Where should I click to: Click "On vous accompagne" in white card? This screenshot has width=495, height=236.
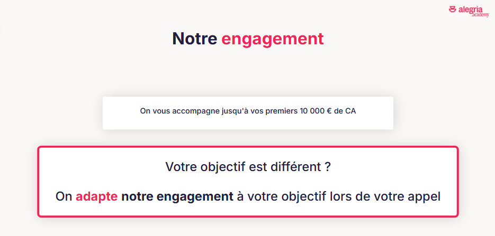click(x=177, y=111)
